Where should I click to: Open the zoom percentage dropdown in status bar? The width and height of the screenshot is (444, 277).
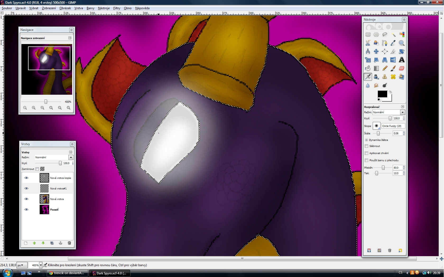click(41, 265)
